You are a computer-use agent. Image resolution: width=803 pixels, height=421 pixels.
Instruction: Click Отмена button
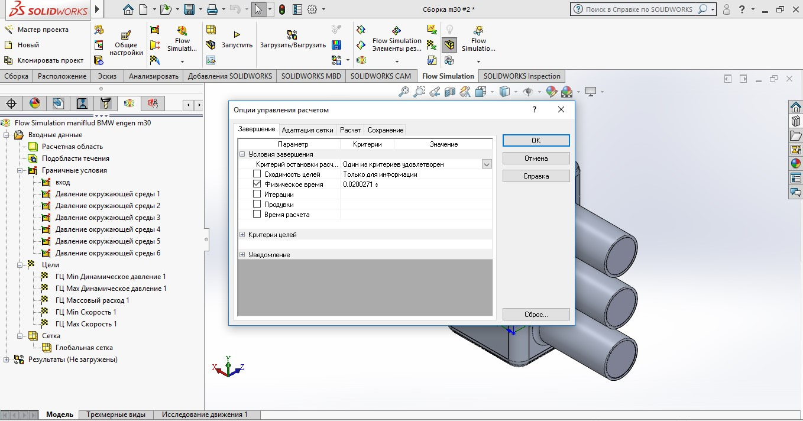pos(536,158)
